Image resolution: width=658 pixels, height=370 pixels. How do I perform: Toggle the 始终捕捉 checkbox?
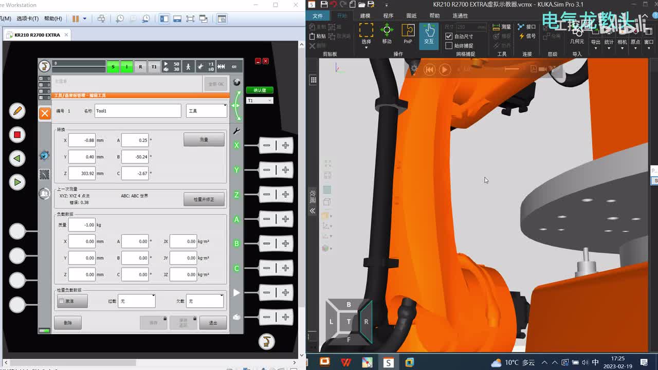[449, 46]
